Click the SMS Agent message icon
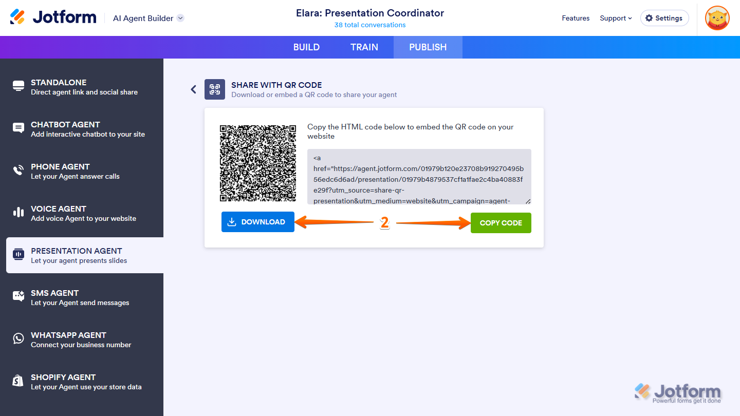 [x=18, y=297]
